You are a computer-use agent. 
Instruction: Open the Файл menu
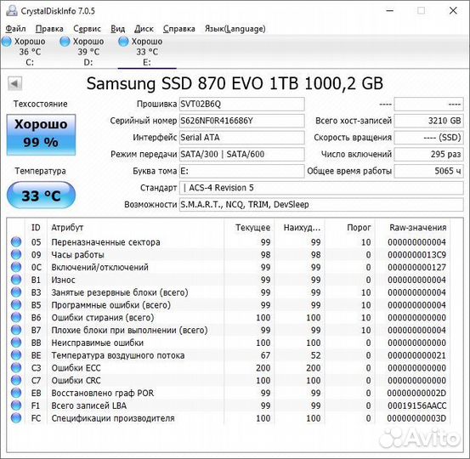point(15,29)
